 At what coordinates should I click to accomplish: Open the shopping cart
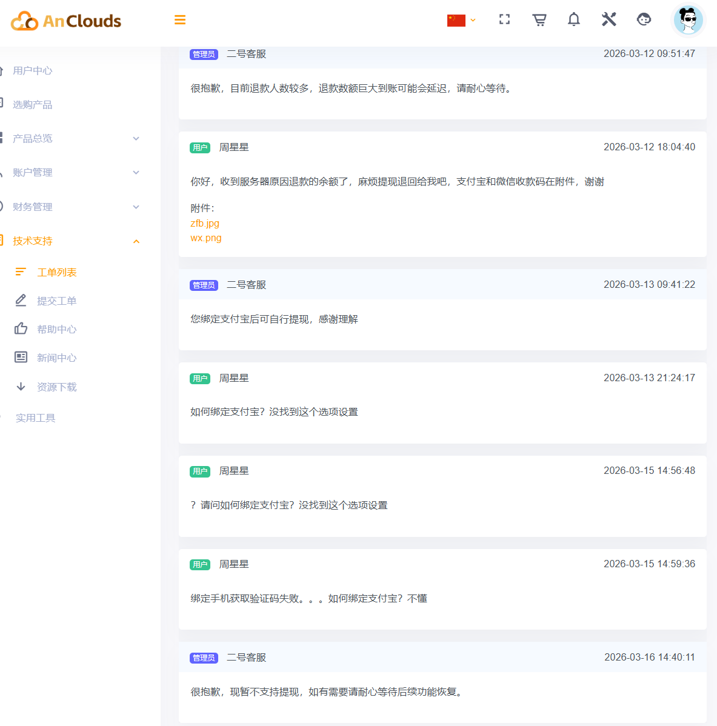[539, 20]
